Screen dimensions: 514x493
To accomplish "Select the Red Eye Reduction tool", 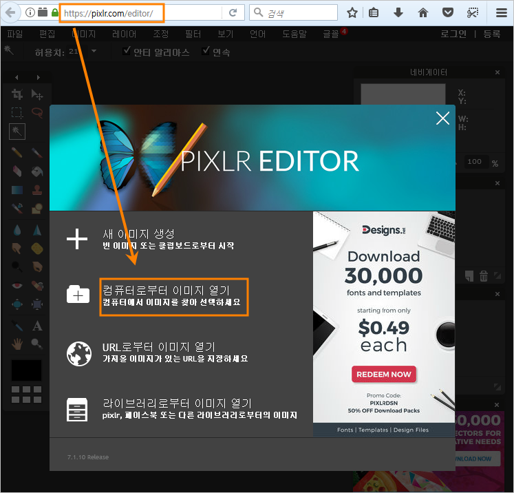I will [17, 285].
